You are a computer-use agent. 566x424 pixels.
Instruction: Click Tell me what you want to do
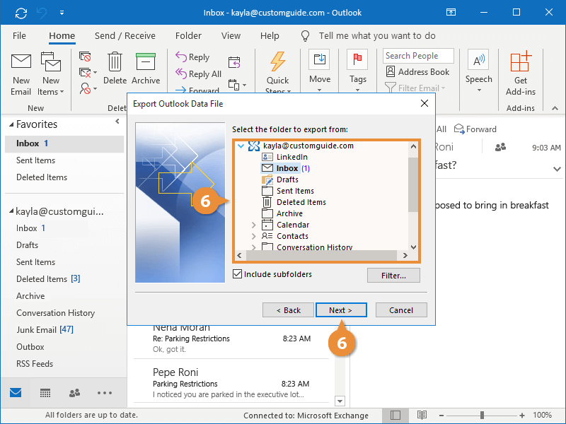coord(377,36)
